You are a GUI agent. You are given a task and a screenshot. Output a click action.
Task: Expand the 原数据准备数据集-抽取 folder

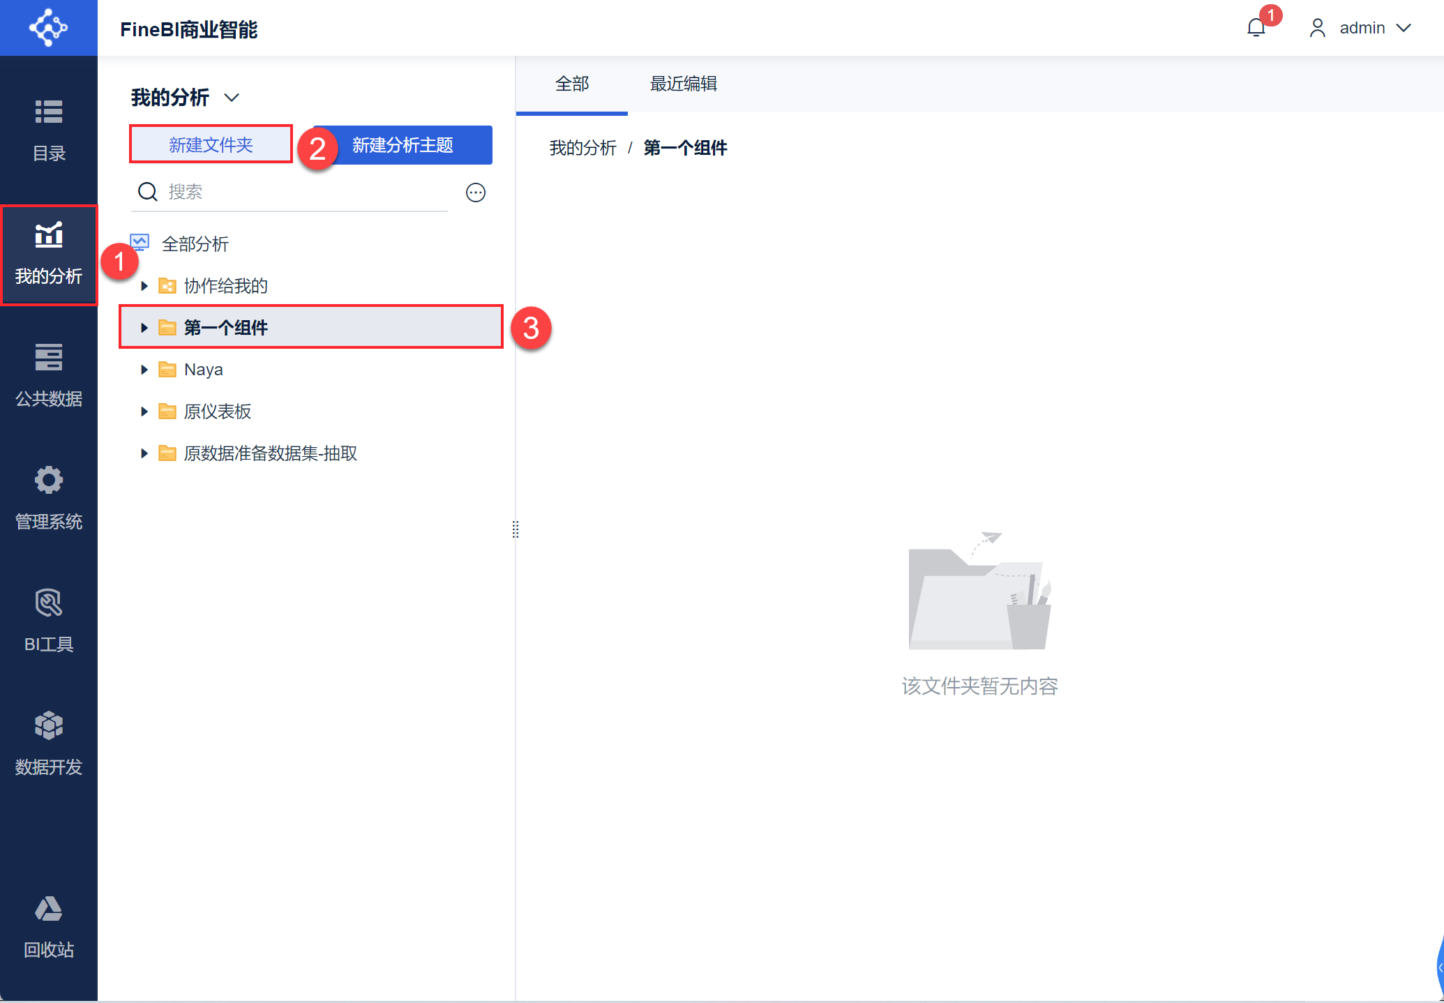[144, 453]
